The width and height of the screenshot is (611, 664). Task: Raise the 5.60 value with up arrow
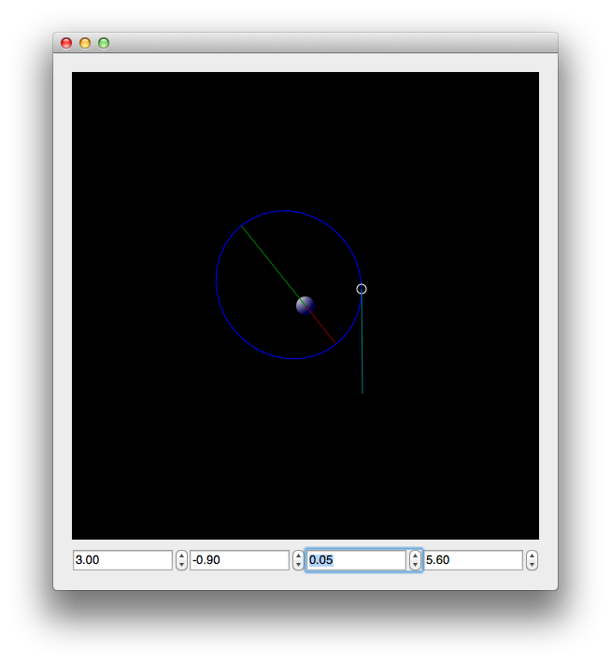[532, 556]
